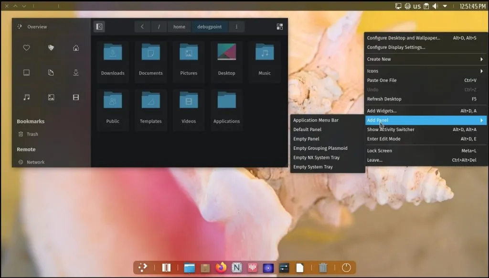Select the Tags icon in the sidebar
Viewport: 489px width, 278px height.
click(50, 48)
